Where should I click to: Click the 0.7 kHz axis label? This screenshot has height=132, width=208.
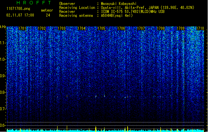click(3, 109)
